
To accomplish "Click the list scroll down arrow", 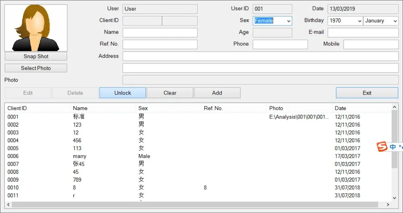I will pos(395,198).
